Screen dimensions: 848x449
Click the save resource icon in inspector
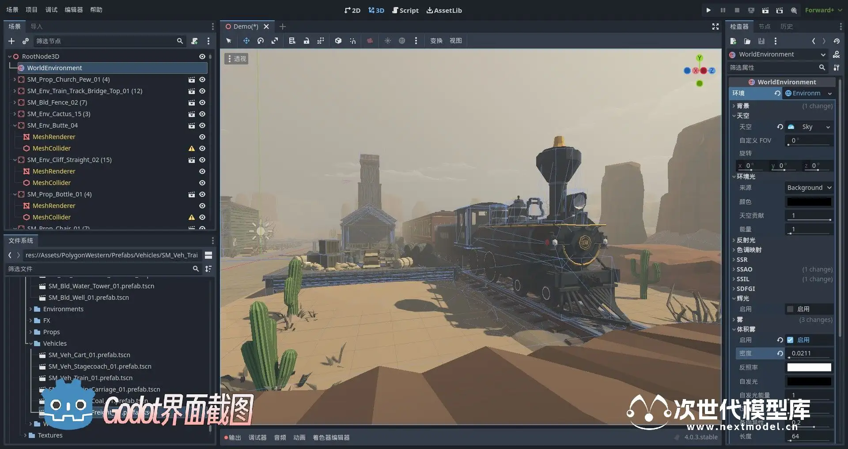click(x=761, y=41)
